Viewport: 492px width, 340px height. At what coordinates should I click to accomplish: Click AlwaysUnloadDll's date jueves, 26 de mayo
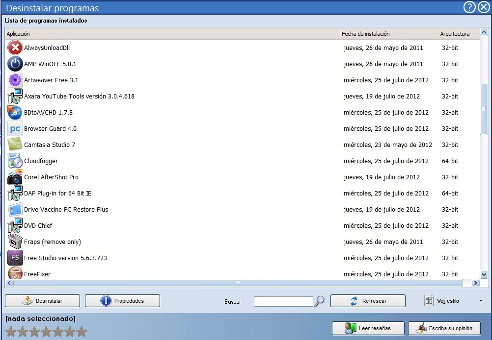click(383, 48)
